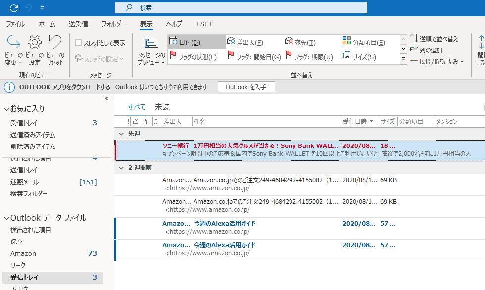Open the quick access toolbar customize dropdown

pyautogui.click(x=43, y=8)
